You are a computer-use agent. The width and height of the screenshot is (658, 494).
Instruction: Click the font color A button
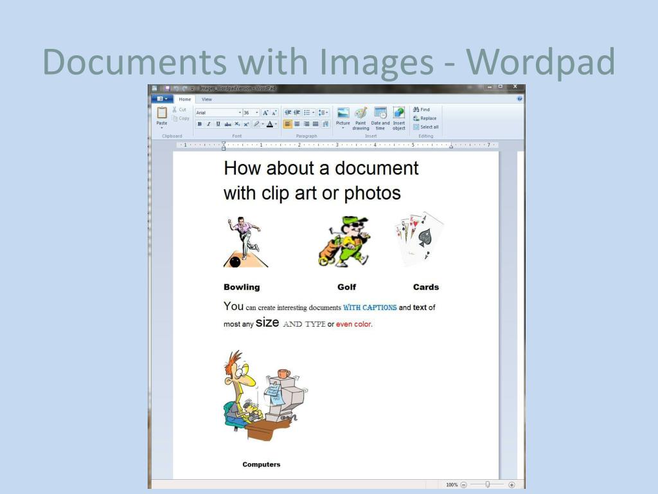coord(270,124)
